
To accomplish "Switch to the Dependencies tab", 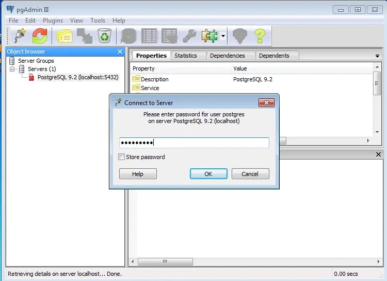I will 228,56.
